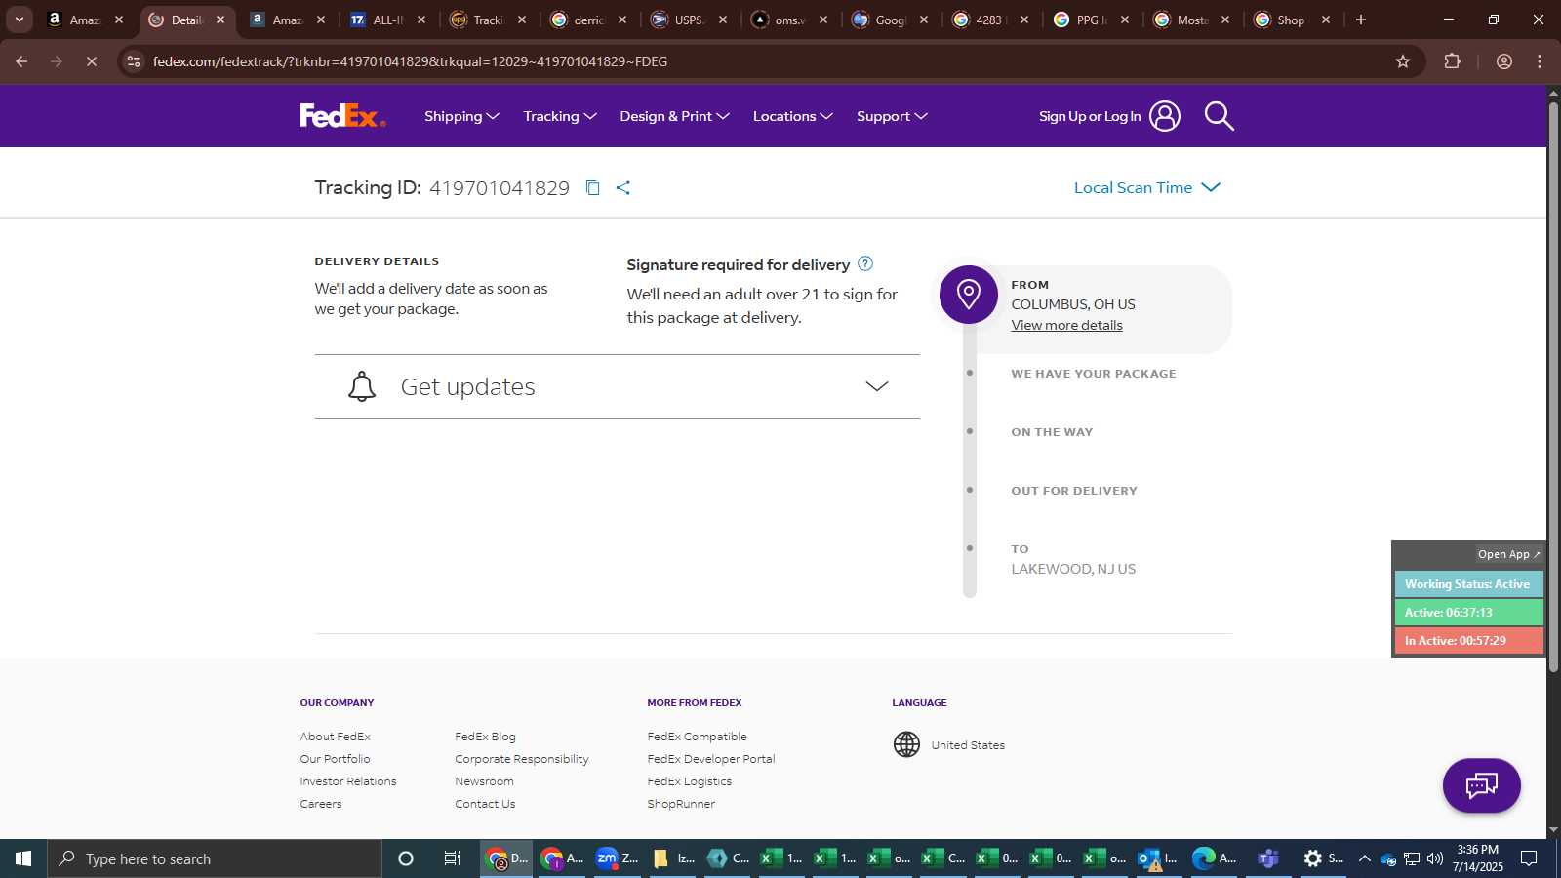Screen dimensions: 1561x878
Task: Click Open App on status widget
Action: tap(1508, 554)
